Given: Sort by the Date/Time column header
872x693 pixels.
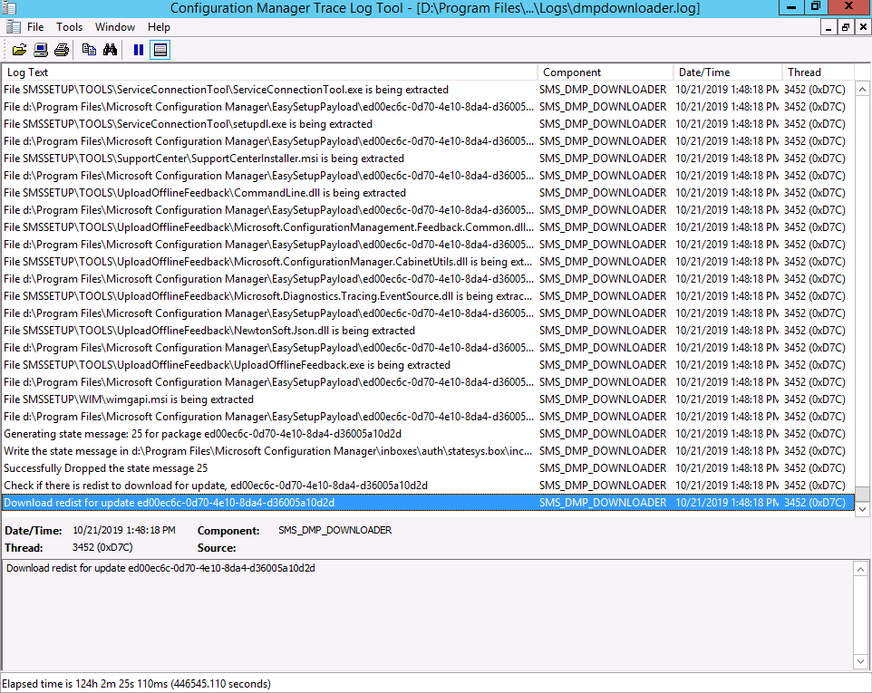Looking at the screenshot, I should 728,72.
